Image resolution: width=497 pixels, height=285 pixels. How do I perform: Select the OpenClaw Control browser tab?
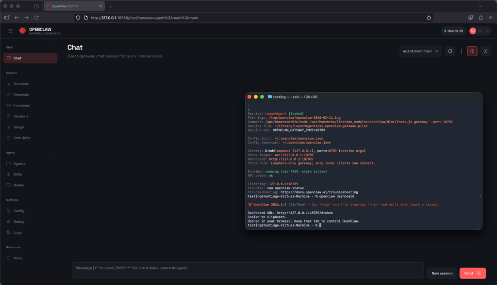click(x=74, y=6)
